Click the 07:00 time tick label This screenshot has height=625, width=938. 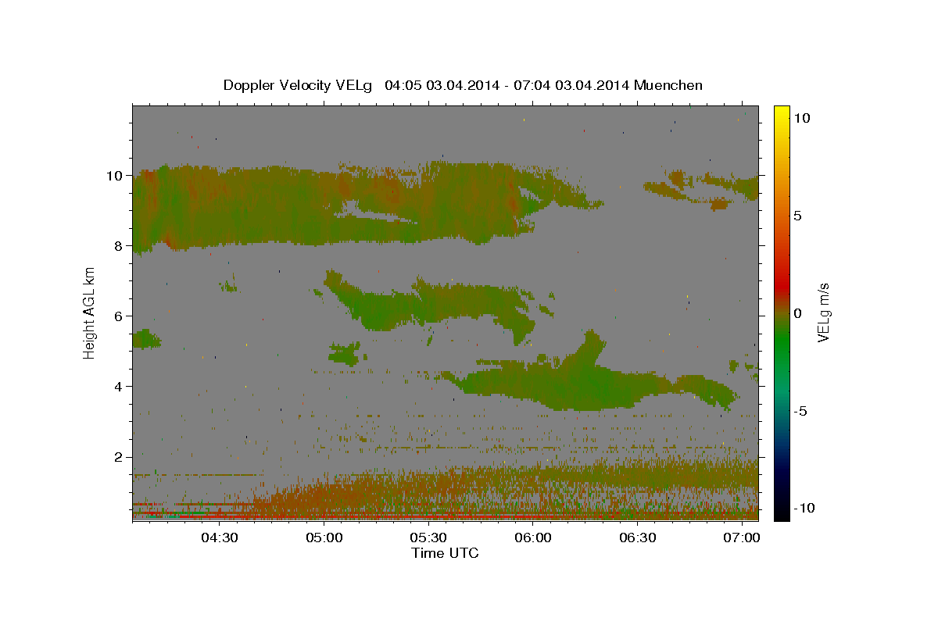coord(741,538)
